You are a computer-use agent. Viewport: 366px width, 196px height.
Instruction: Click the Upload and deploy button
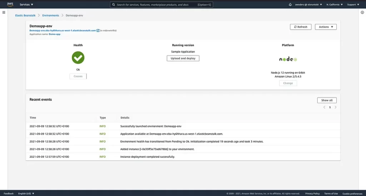(183, 58)
